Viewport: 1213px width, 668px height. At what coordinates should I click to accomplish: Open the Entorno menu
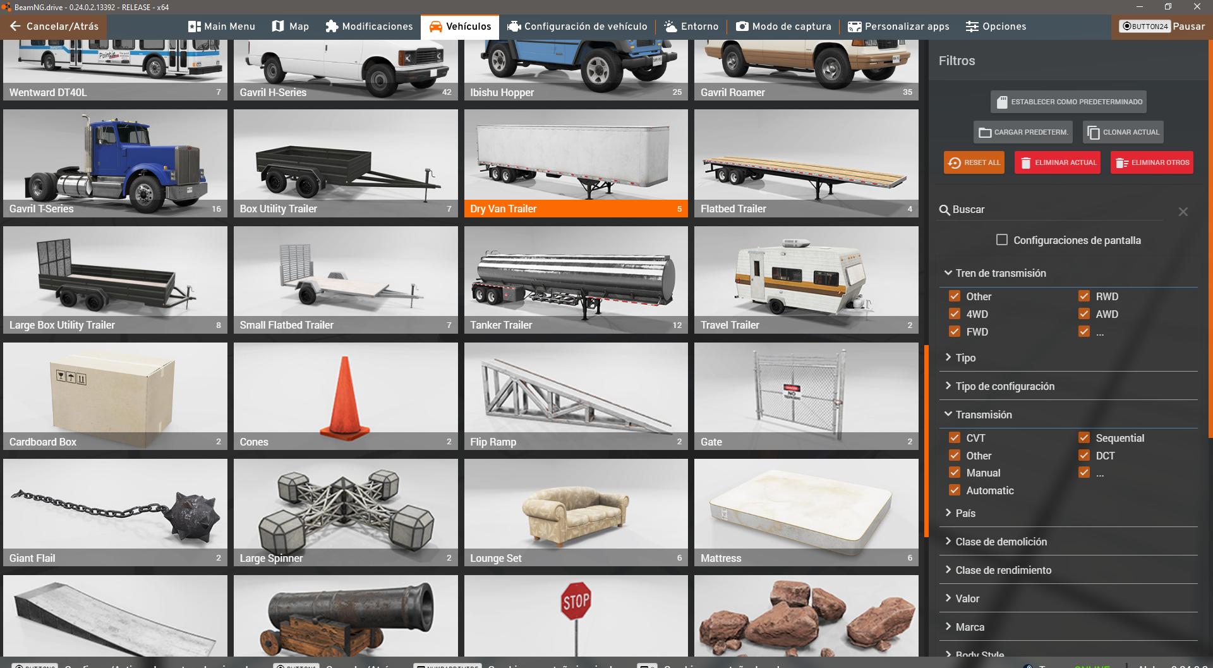point(691,27)
